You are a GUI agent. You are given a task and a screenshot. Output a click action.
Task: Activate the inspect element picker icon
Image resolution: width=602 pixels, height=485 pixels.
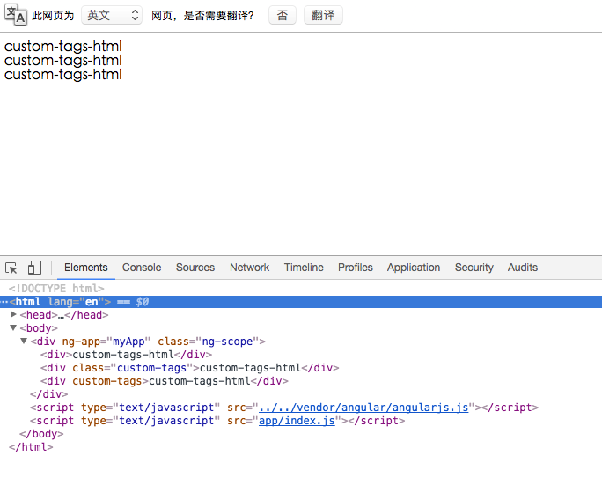click(x=11, y=268)
